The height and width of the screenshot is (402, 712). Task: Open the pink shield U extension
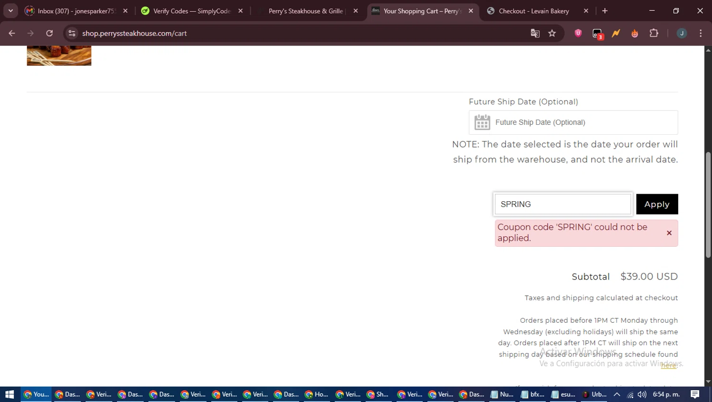(578, 33)
